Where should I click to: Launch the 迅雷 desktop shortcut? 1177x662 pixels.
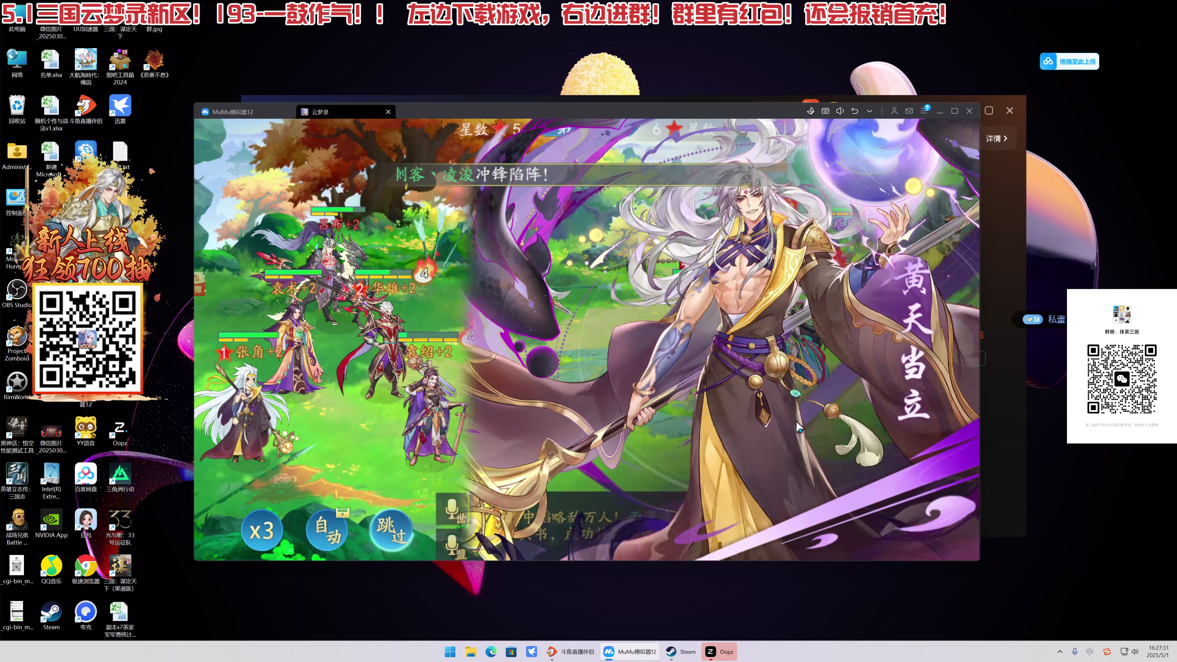[120, 110]
